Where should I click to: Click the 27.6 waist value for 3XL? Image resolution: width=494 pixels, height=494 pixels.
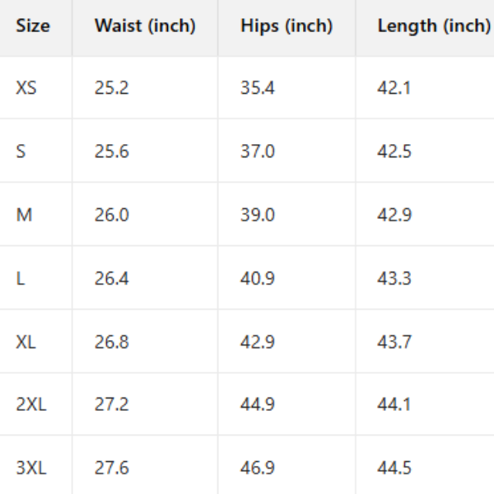[x=112, y=468]
